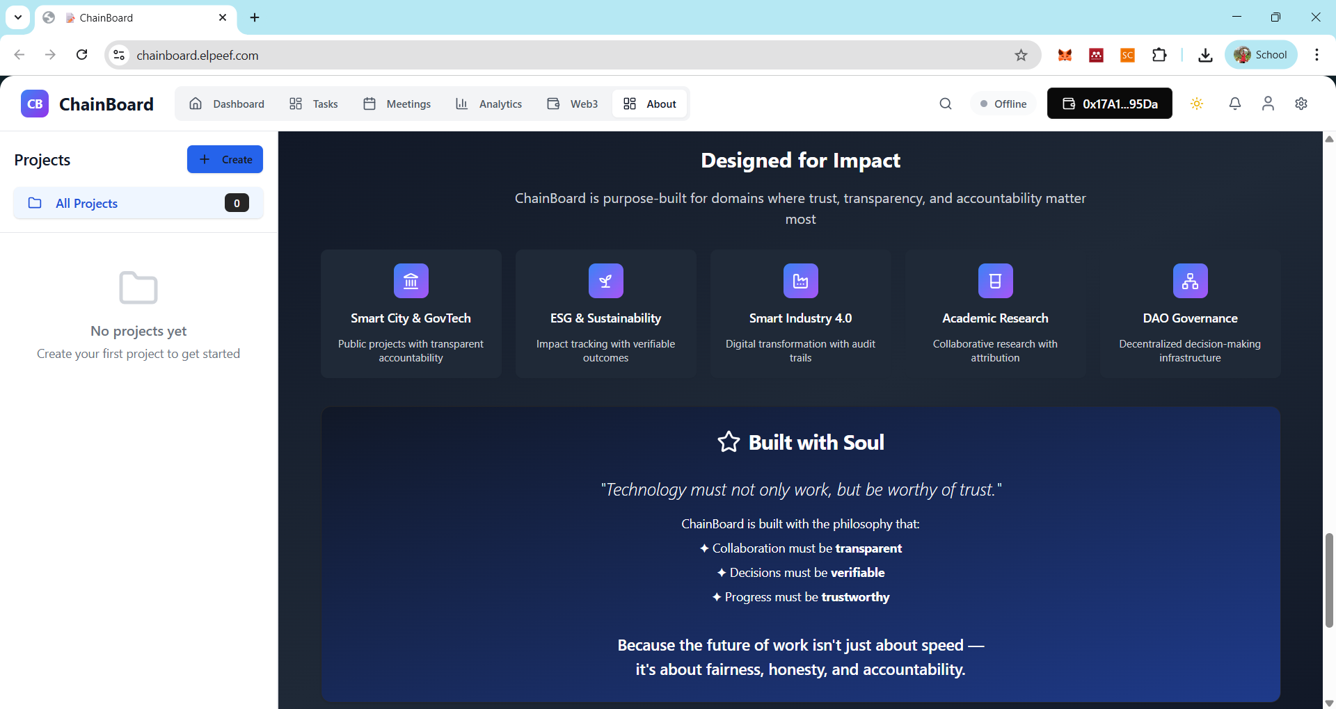This screenshot has height=709, width=1336.
Task: Go back to the previous page
Action: click(x=19, y=55)
